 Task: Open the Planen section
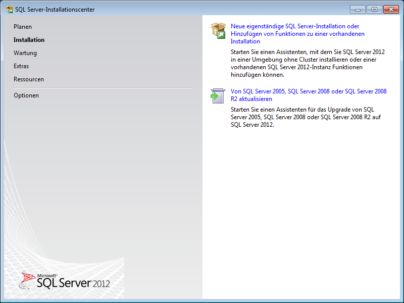coord(23,27)
